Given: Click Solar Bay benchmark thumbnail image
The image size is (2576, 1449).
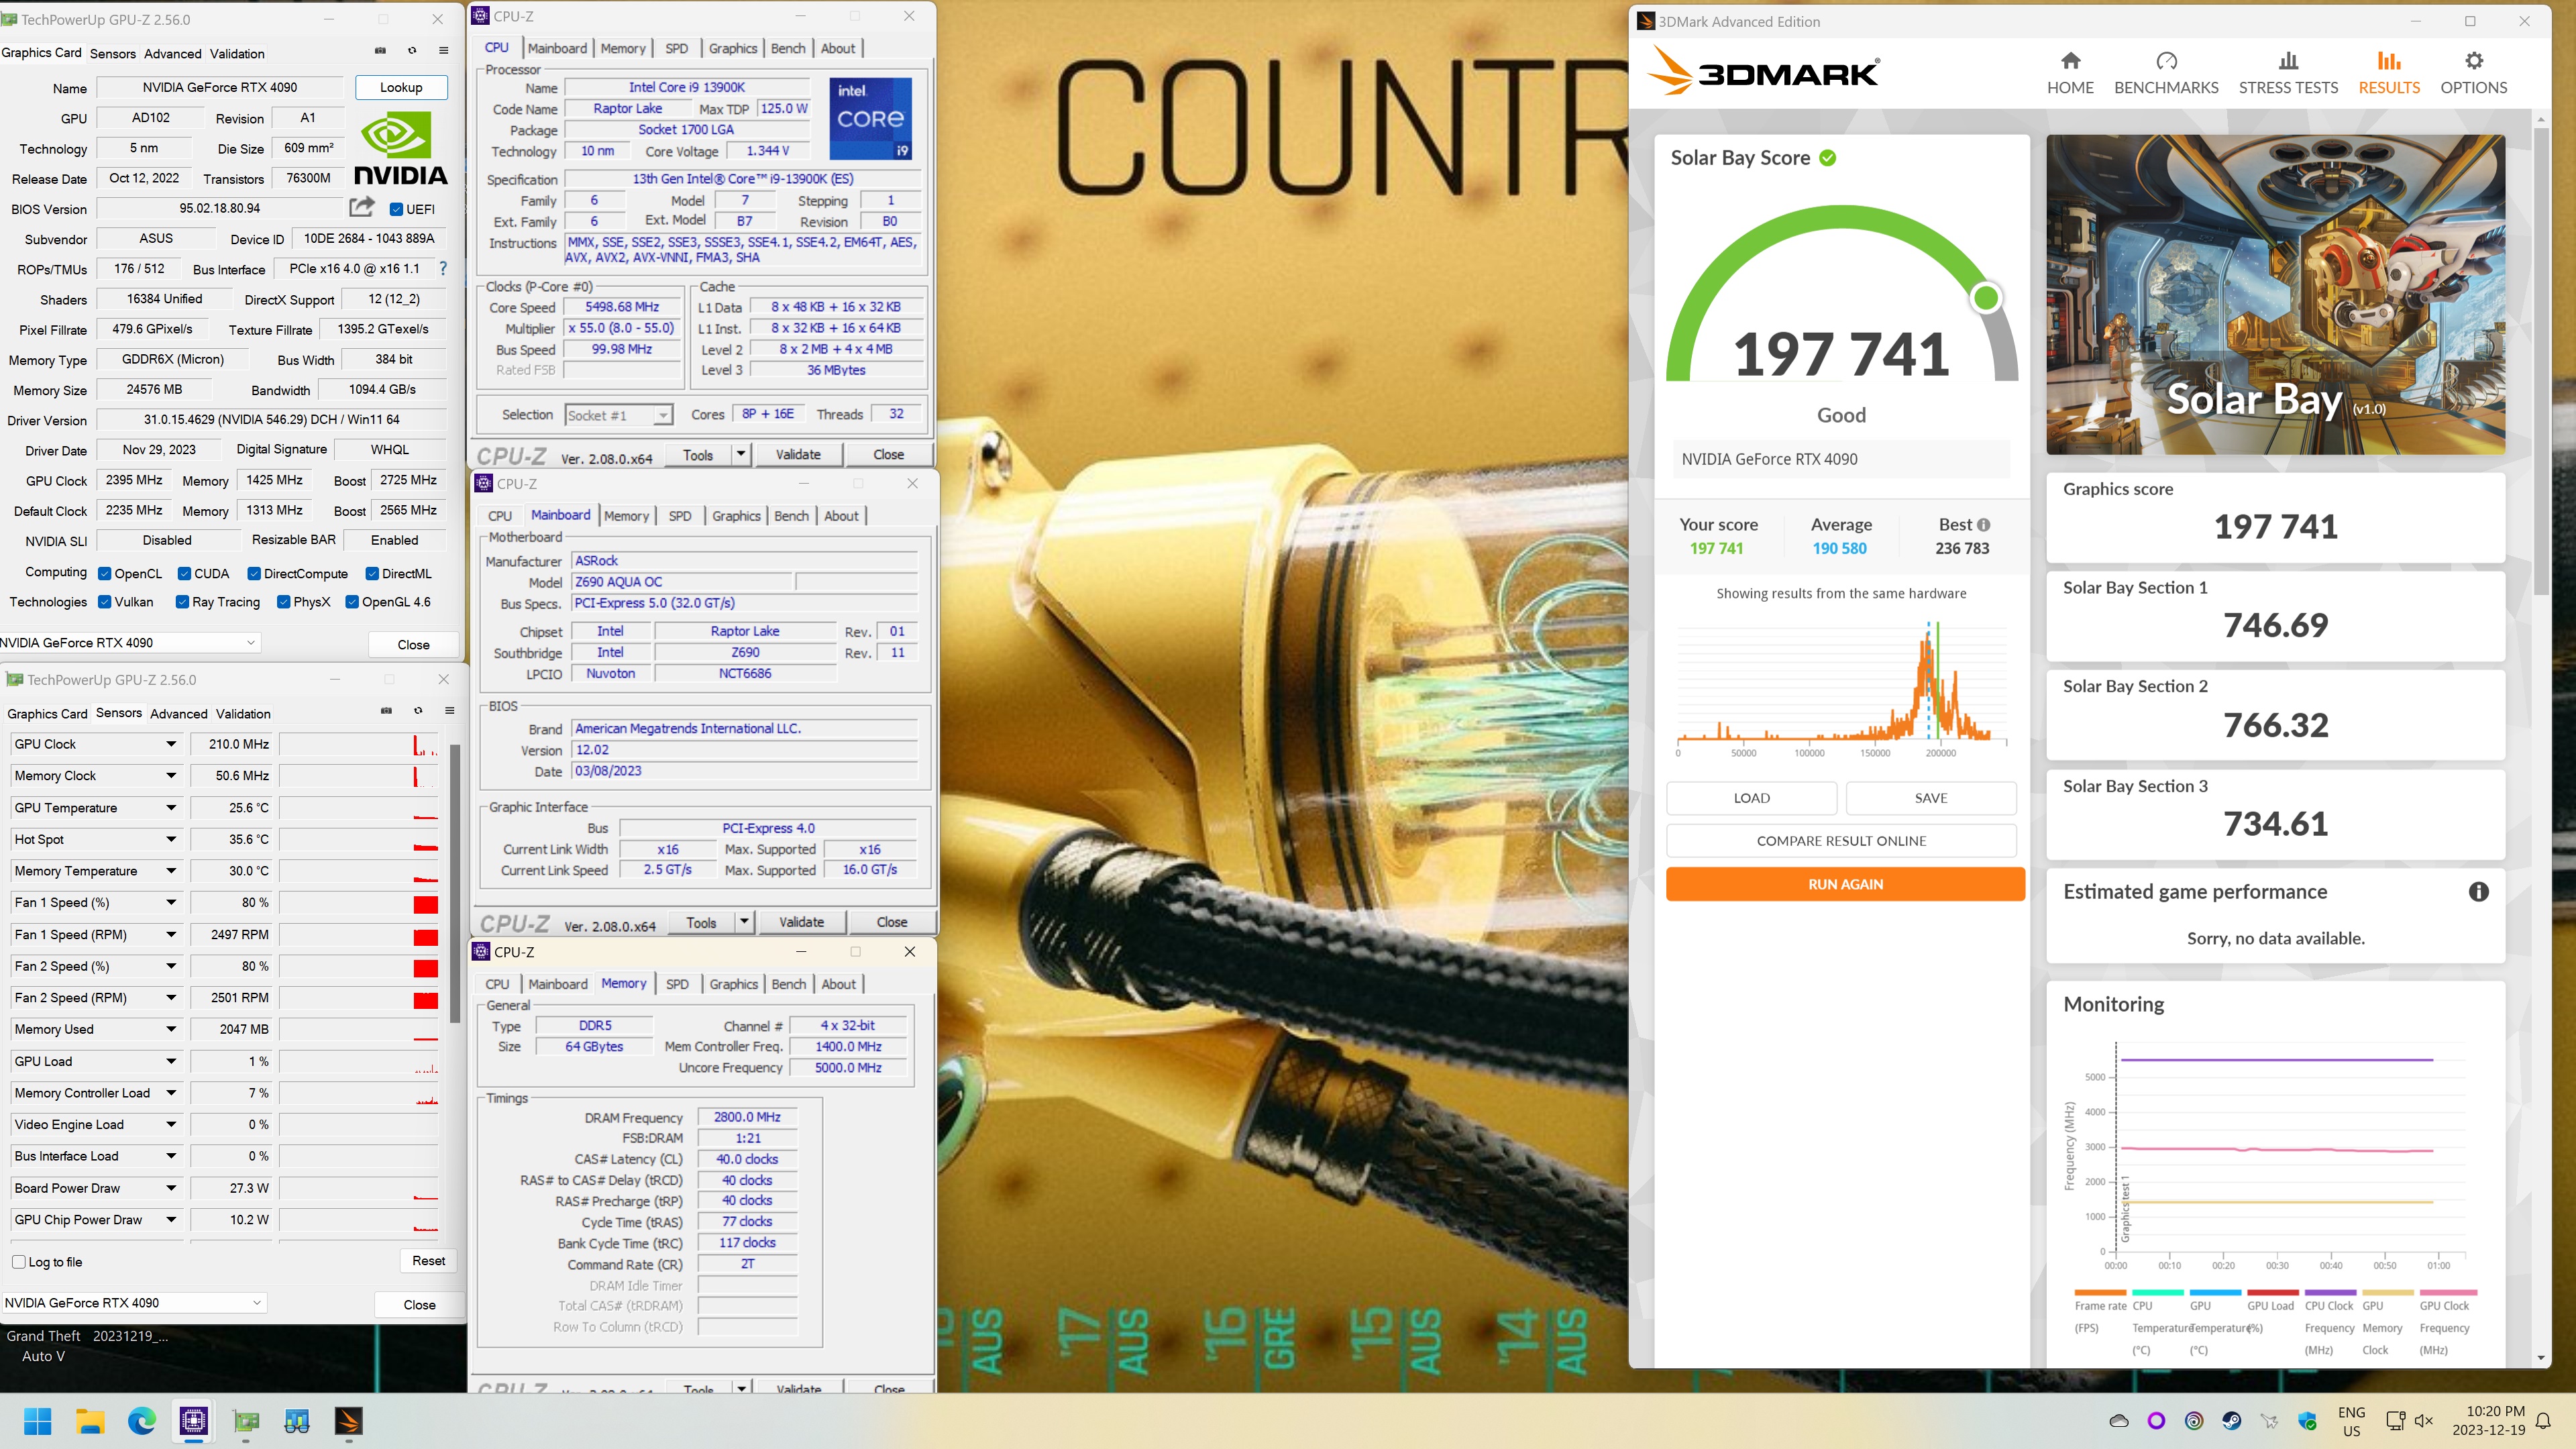Looking at the screenshot, I should tap(2275, 295).
